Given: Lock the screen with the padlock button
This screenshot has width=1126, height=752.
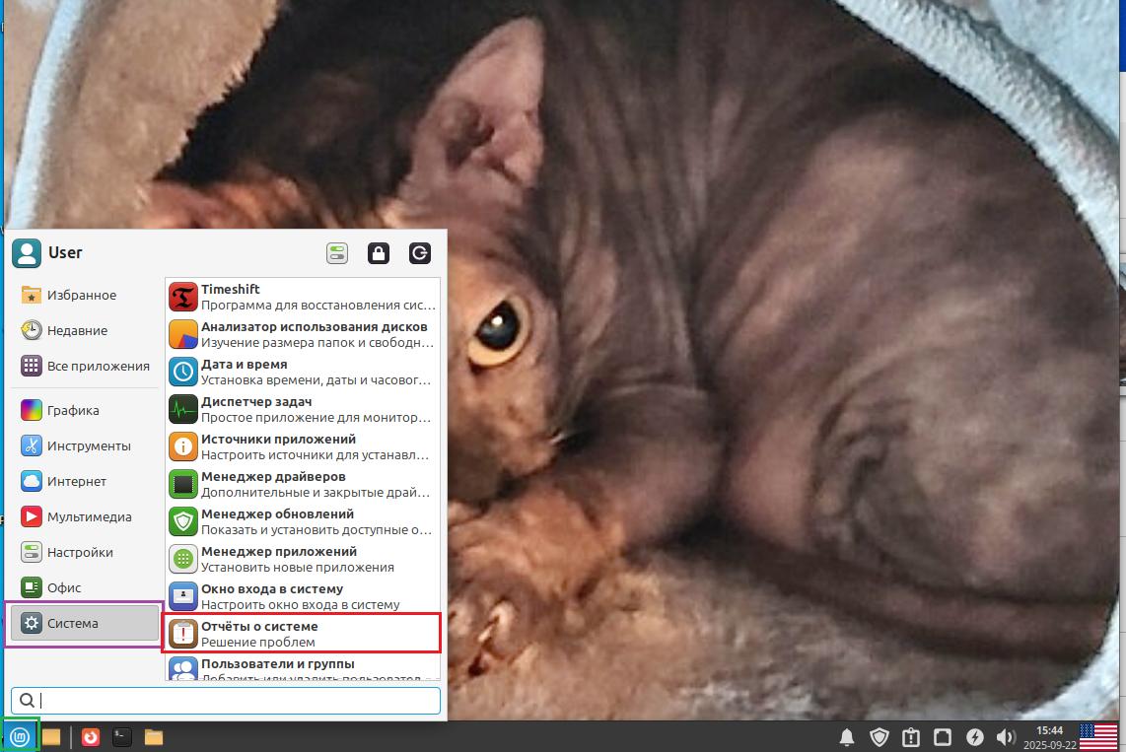Looking at the screenshot, I should pyautogui.click(x=379, y=253).
